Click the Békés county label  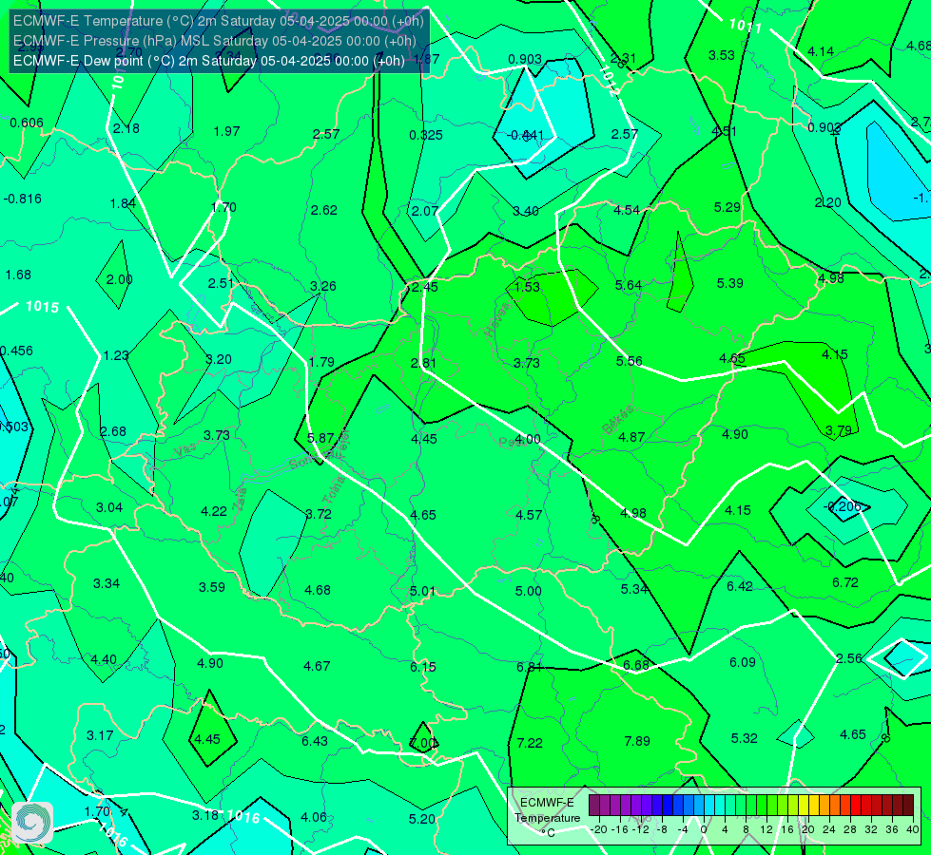click(x=617, y=420)
